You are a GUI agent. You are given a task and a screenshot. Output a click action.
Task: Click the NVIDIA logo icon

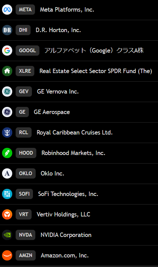point(7,235)
